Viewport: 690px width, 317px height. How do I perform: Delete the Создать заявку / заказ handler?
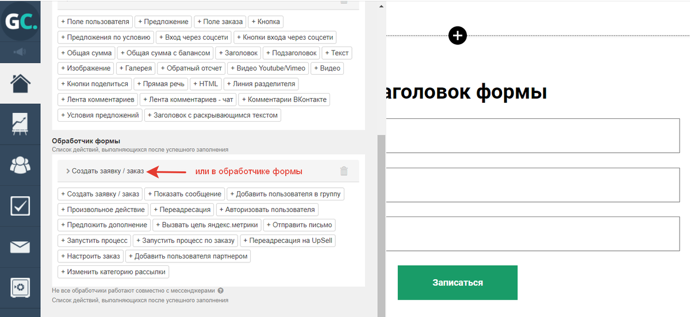(x=344, y=171)
